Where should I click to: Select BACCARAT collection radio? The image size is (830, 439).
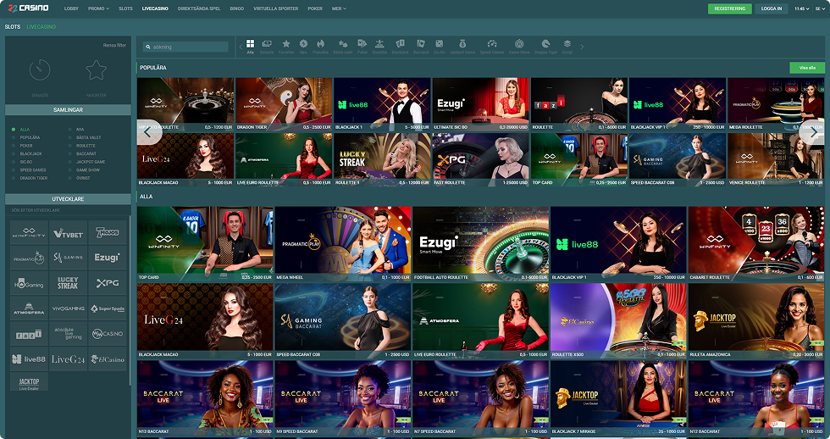pos(69,153)
